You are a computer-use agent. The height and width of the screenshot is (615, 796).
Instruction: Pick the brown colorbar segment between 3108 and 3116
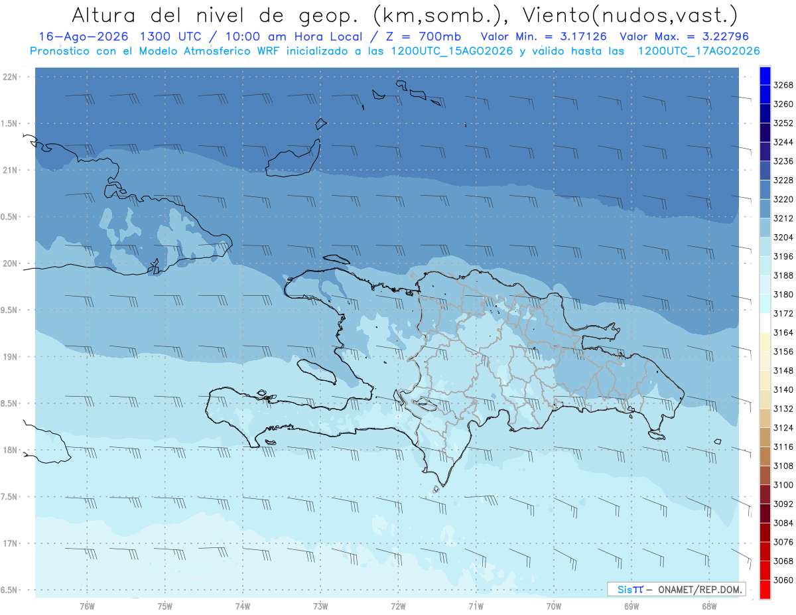pos(765,456)
